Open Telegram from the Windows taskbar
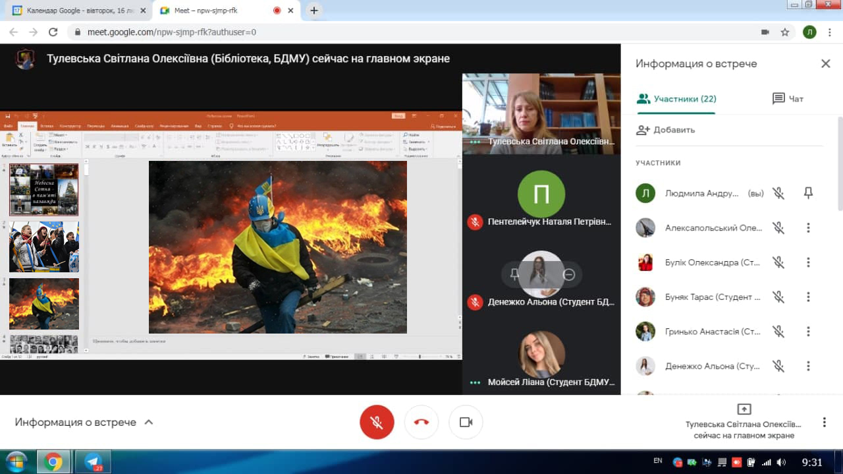Screen dimensions: 843x474 point(93,461)
